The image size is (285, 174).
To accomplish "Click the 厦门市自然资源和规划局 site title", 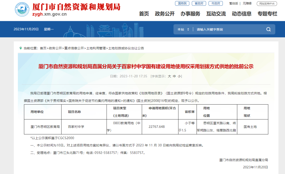I will click(x=76, y=7).
